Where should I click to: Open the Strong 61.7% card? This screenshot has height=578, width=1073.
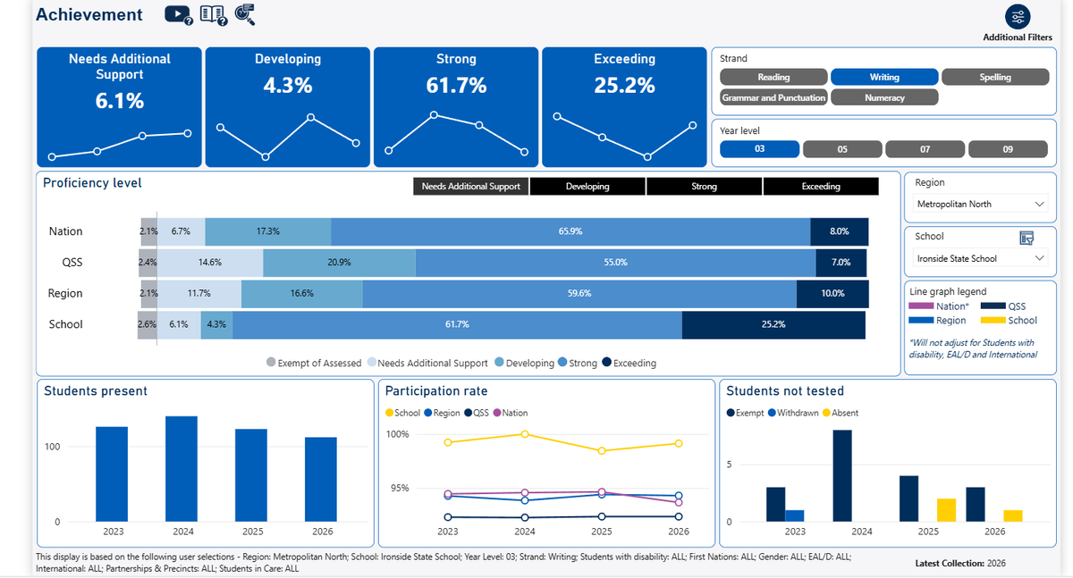pos(456,107)
